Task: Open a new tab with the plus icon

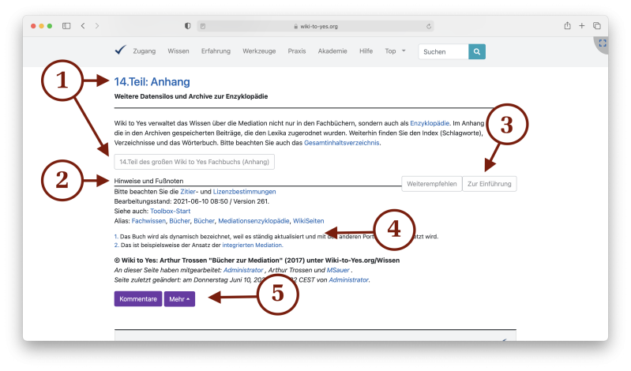Action: point(582,26)
